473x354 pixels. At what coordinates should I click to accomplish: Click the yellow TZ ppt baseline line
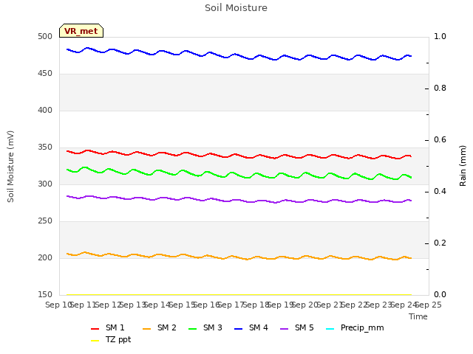(x=239, y=295)
